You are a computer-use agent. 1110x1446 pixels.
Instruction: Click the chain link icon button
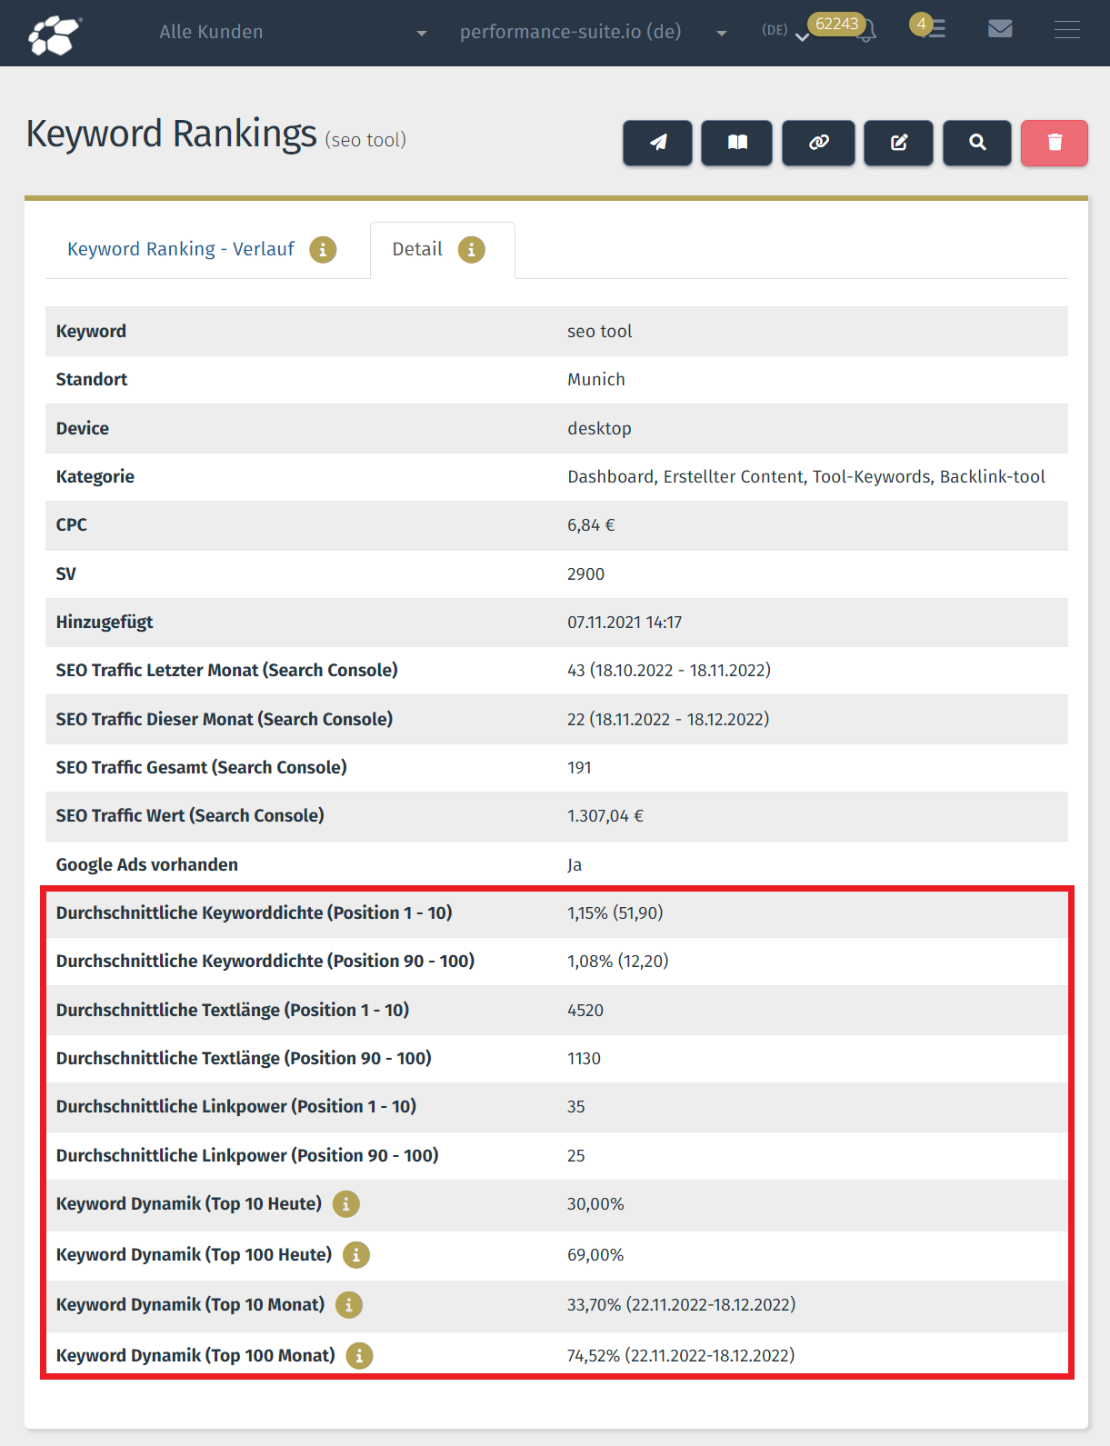tap(818, 143)
